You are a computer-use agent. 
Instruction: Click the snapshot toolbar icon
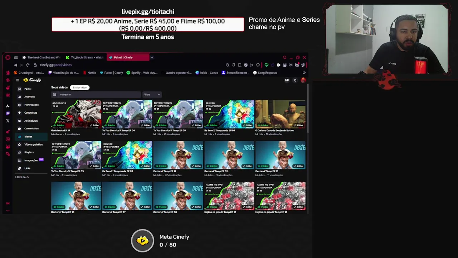pyautogui.click(x=240, y=65)
